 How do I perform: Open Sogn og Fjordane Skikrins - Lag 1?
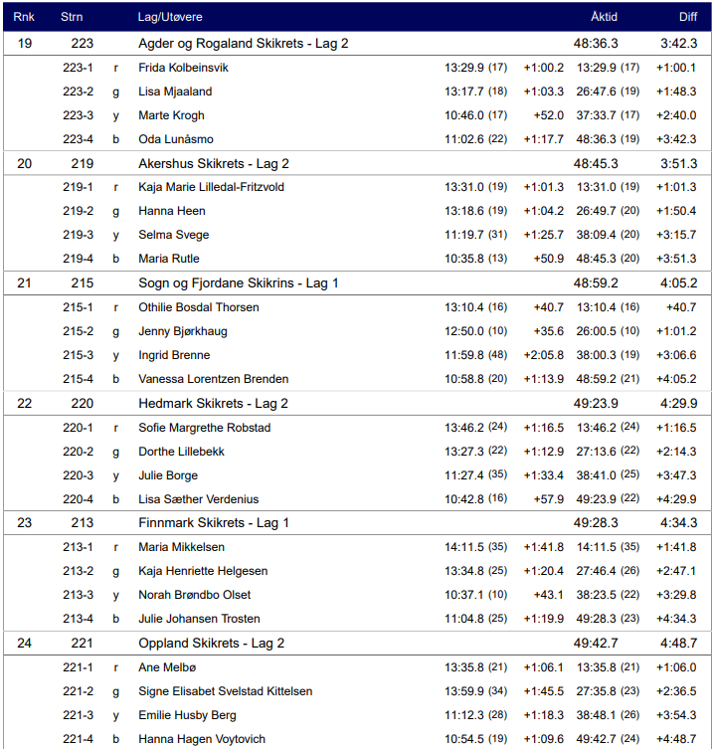(238, 283)
